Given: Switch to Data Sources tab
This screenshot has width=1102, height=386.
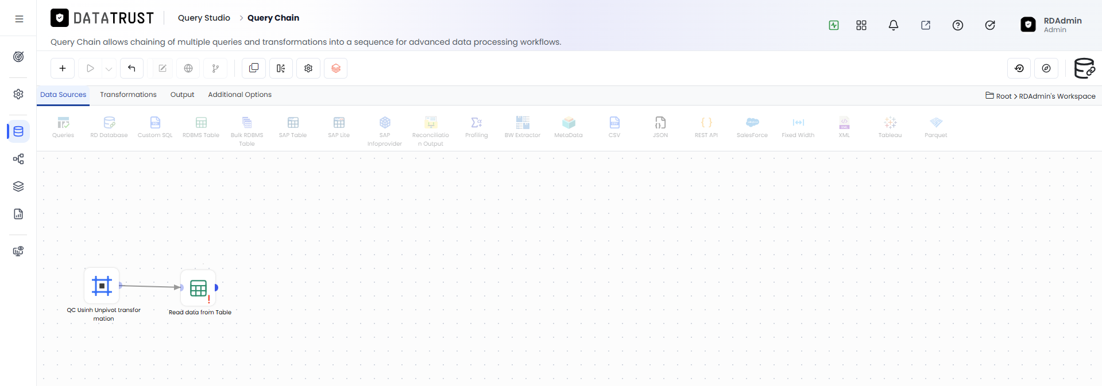Looking at the screenshot, I should [63, 95].
